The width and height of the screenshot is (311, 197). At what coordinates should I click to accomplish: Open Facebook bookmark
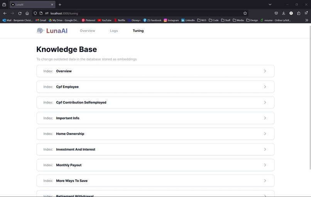click(152, 20)
